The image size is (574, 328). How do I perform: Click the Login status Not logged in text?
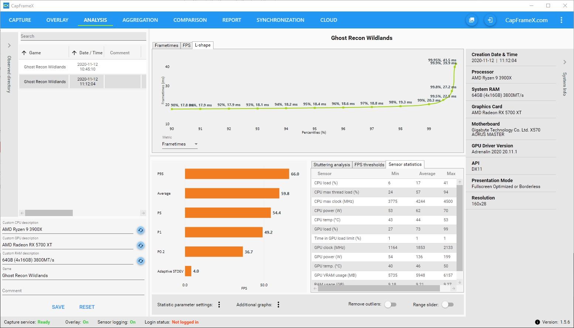tap(185, 322)
